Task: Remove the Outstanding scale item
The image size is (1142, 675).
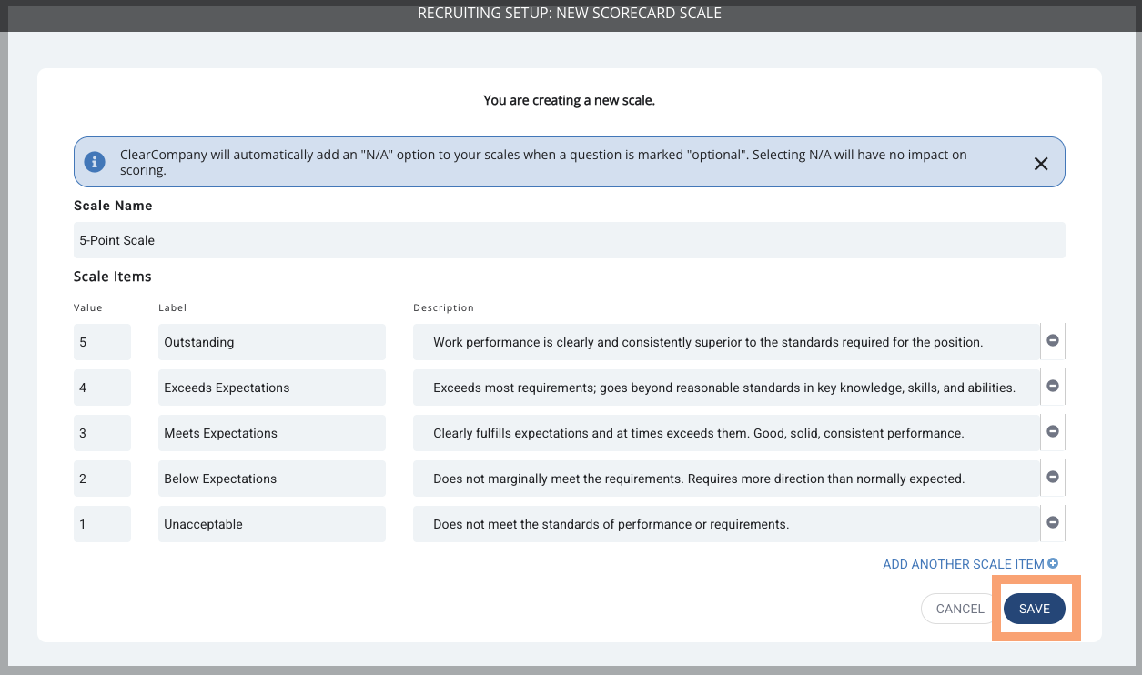Action: click(1053, 340)
